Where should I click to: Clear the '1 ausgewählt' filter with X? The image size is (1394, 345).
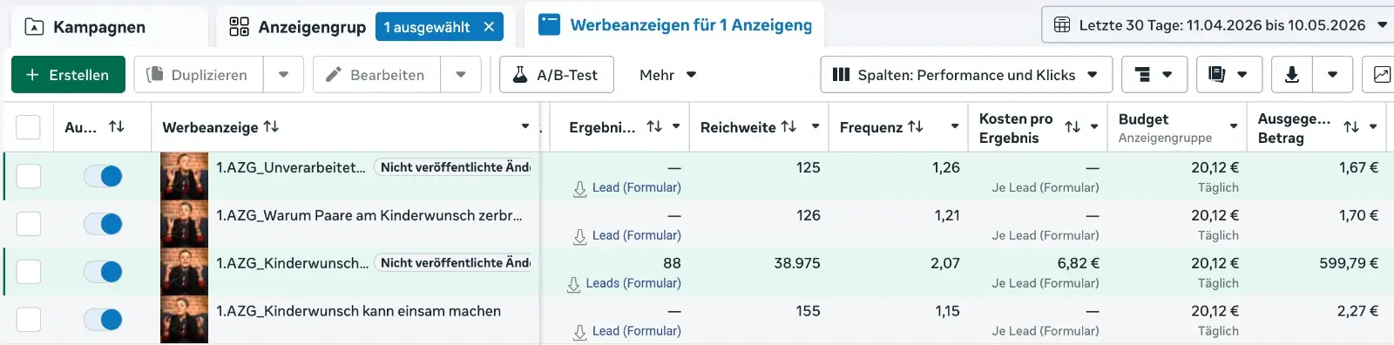point(489,27)
